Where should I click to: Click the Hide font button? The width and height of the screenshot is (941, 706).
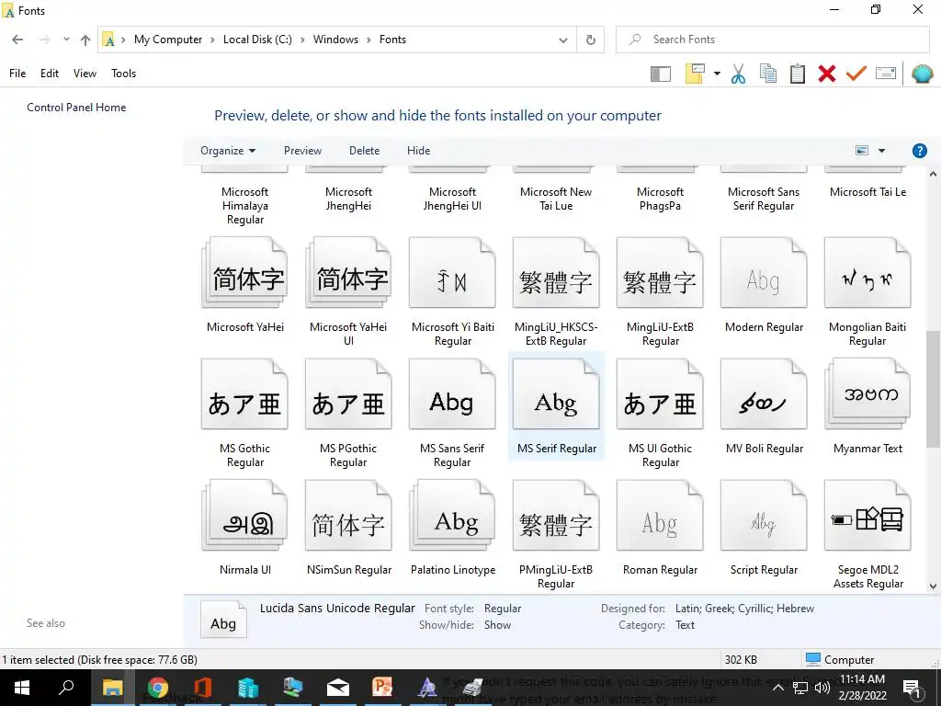(418, 151)
